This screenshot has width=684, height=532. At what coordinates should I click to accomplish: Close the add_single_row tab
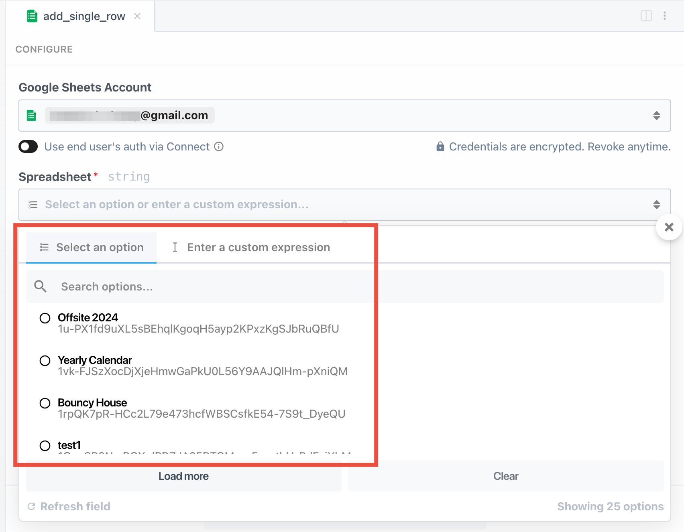tap(137, 16)
